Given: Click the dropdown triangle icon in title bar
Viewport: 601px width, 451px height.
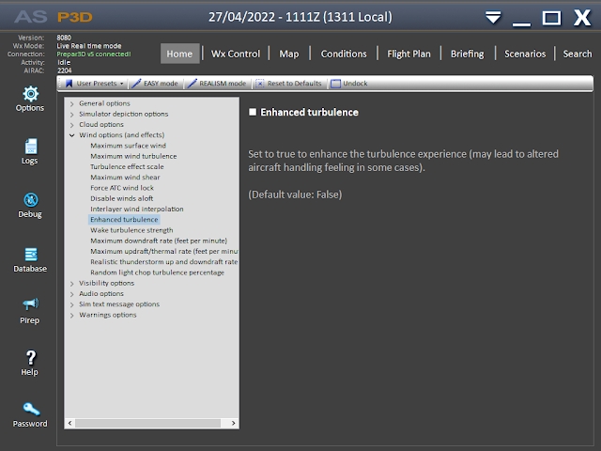Looking at the screenshot, I should [493, 18].
